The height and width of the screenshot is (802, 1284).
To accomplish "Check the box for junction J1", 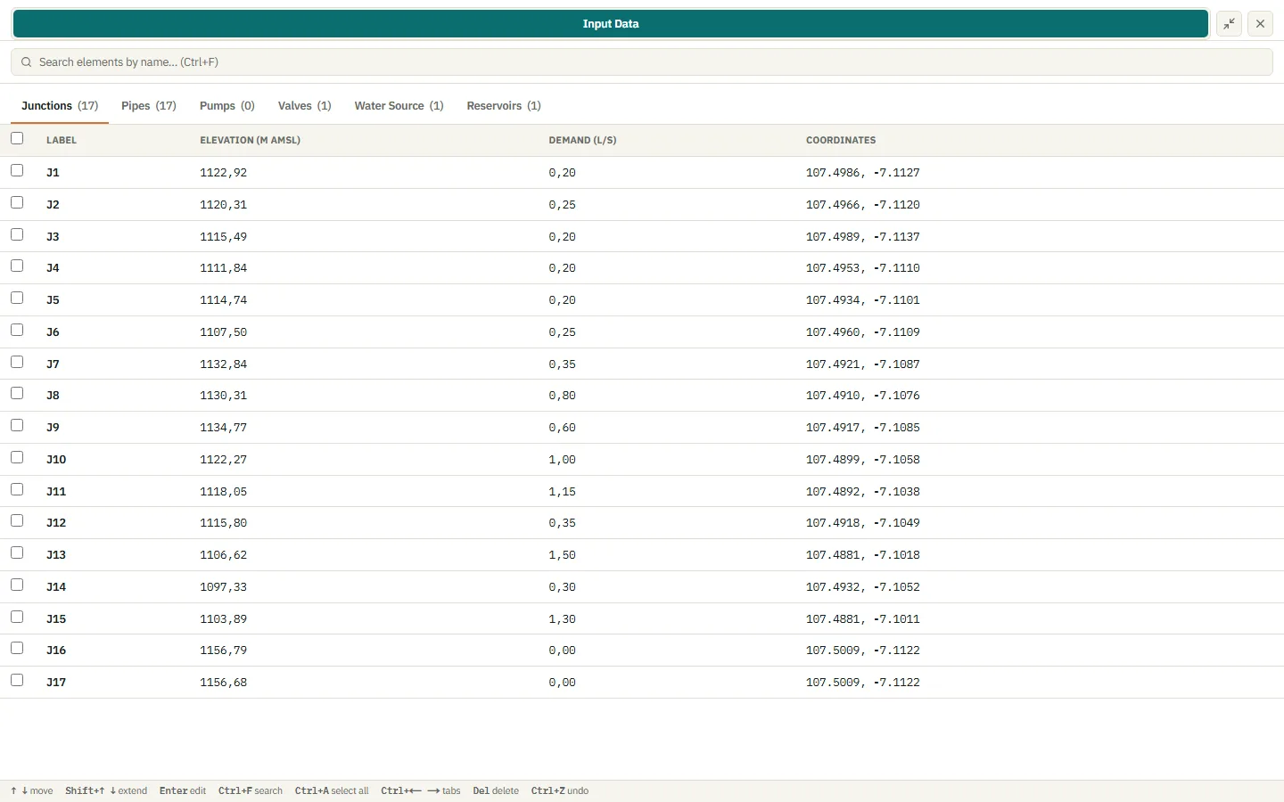I will pos(17,170).
